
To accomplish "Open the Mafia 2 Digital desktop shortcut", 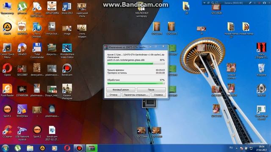I will pos(261,51).
